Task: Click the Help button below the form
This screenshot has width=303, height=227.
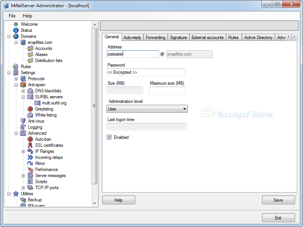Action: click(x=119, y=200)
